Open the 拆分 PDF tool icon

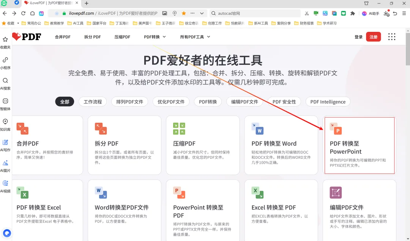pyautogui.click(x=101, y=128)
